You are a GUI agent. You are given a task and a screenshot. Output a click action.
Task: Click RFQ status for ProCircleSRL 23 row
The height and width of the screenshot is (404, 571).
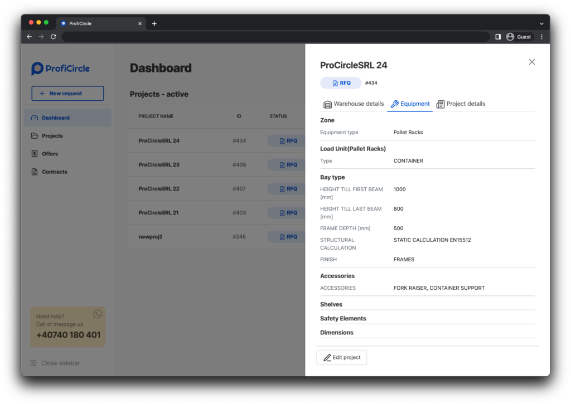(x=286, y=165)
